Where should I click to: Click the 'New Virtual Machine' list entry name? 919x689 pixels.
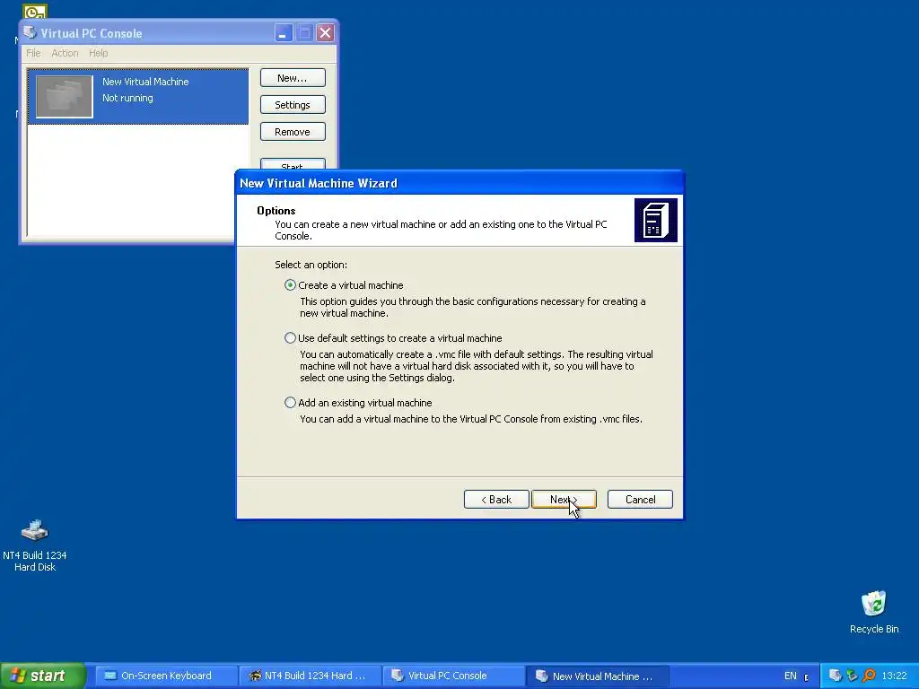pyautogui.click(x=145, y=82)
